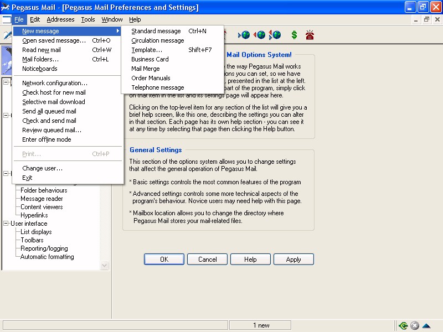The image size is (443, 332).
Task: Open the Edit menu
Action: [x=35, y=19]
